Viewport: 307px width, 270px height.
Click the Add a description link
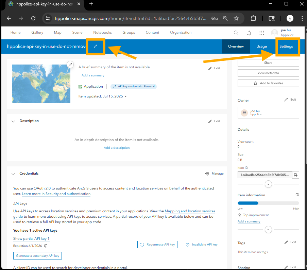117,148
